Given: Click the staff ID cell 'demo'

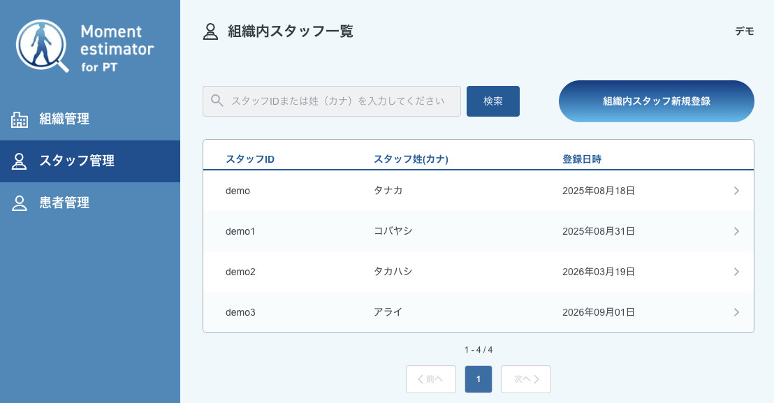Looking at the screenshot, I should (x=238, y=191).
